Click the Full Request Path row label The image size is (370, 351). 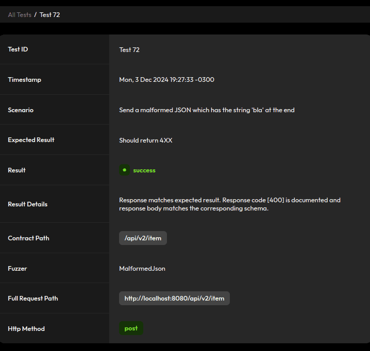pyautogui.click(x=33, y=299)
